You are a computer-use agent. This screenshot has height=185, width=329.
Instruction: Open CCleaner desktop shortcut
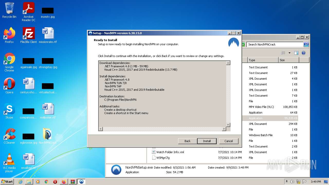[9, 136]
